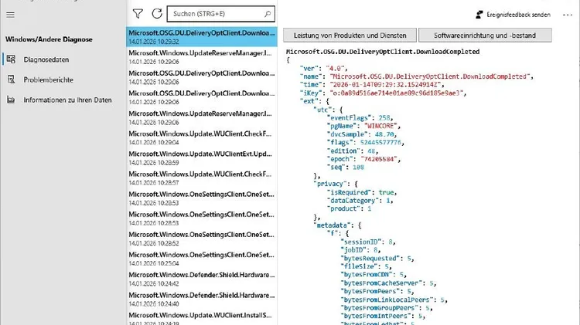This screenshot has height=325, width=580.
Task: Refresh the event list
Action: pos(157,14)
